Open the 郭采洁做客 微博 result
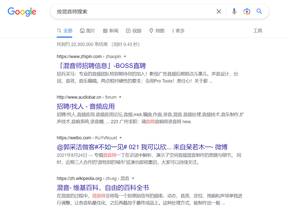The width and height of the screenshot is (290, 210). click(x=142, y=147)
